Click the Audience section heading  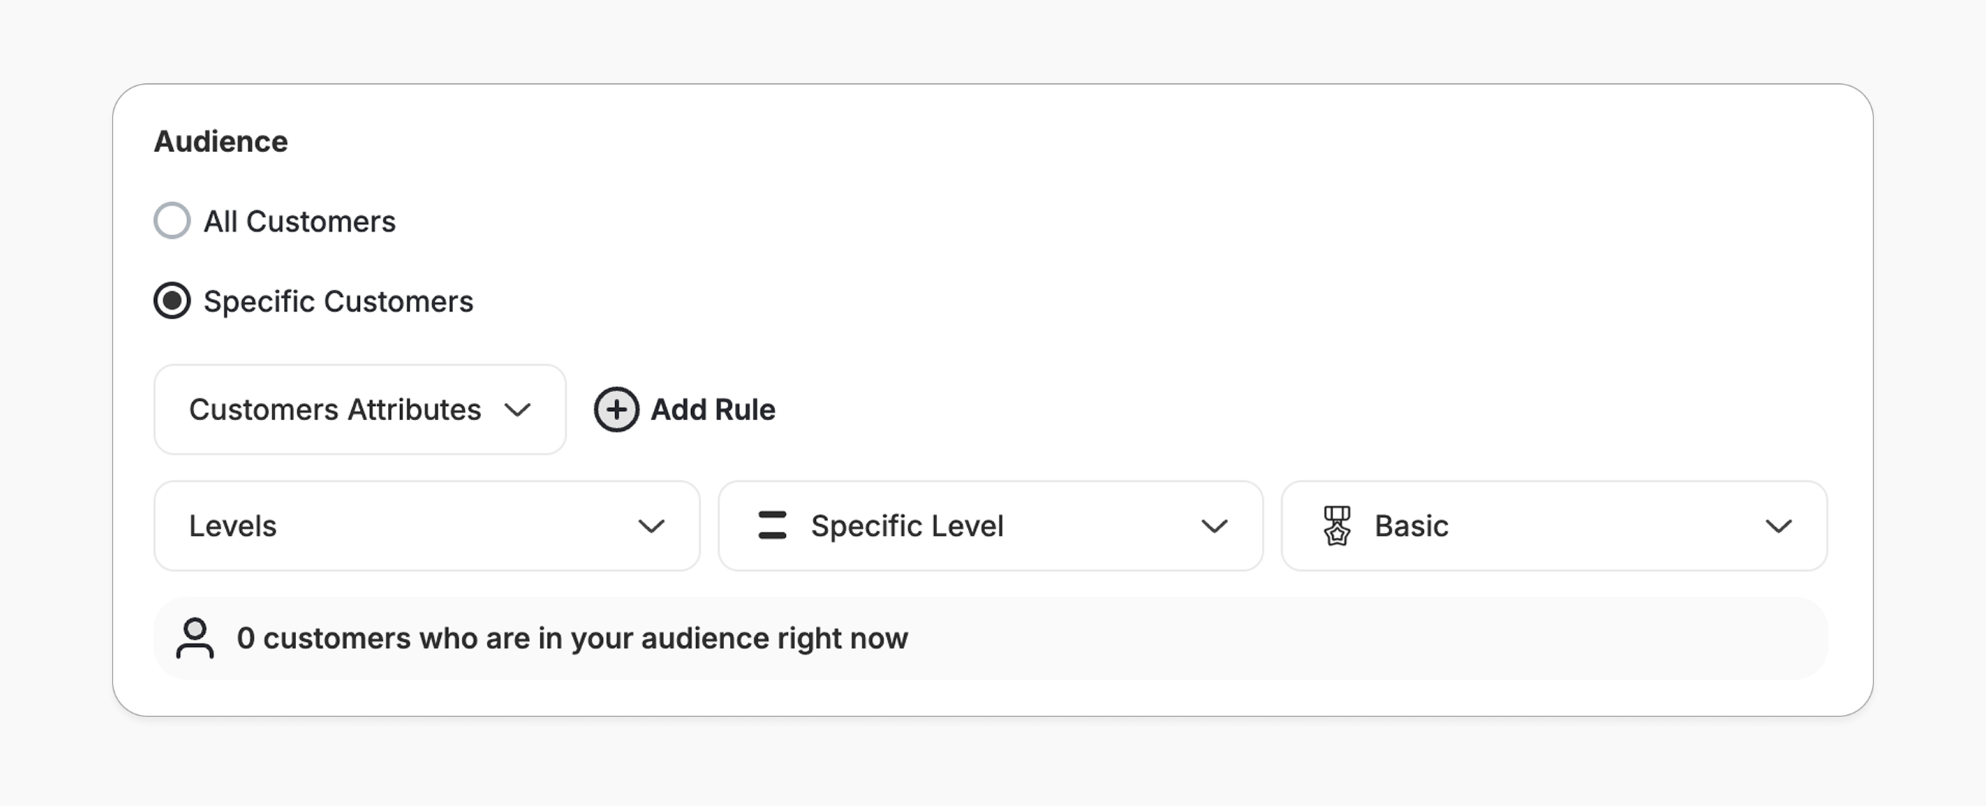click(221, 141)
